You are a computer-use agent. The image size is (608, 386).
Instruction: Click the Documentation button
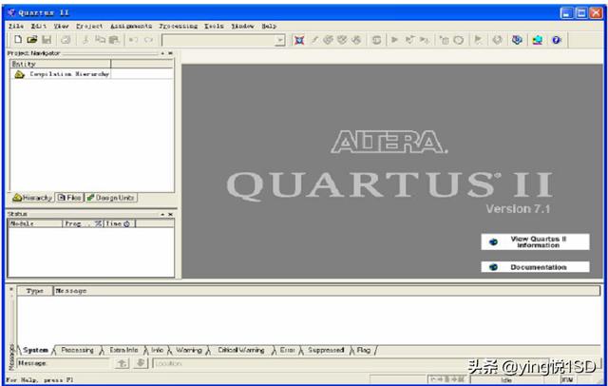[535, 267]
